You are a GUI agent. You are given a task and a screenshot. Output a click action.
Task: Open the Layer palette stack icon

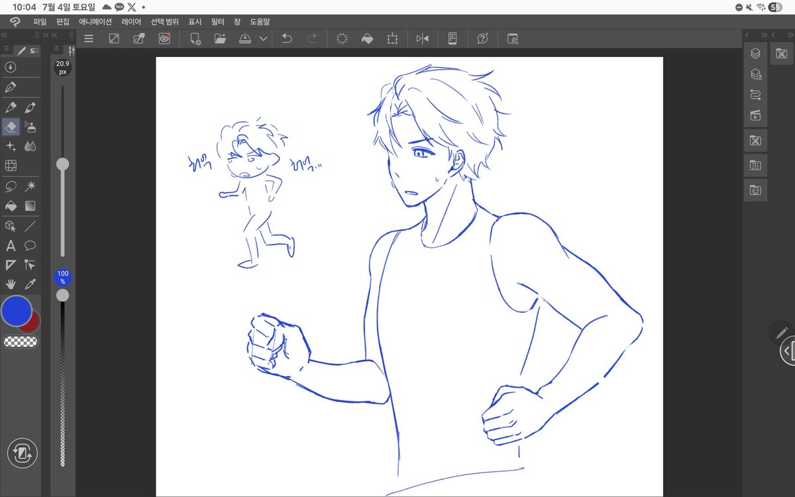click(x=755, y=54)
